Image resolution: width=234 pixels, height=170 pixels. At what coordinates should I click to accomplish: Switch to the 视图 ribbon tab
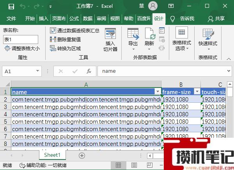115,19
